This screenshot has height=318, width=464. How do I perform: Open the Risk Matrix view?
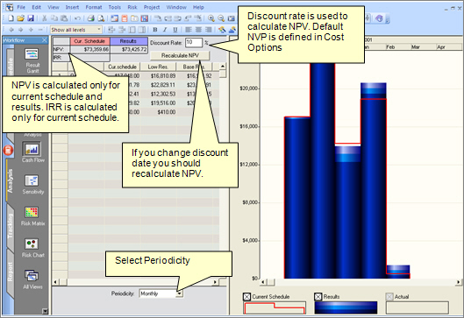(32, 212)
